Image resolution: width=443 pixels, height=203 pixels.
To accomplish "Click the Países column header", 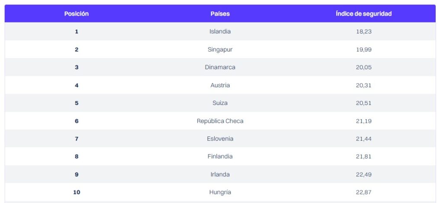I will tap(220, 13).
